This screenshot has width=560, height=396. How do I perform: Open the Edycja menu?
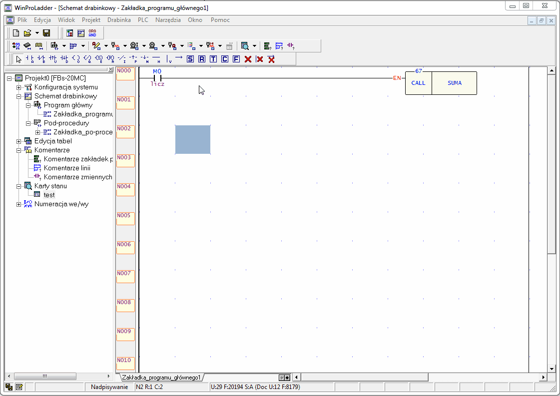point(42,20)
